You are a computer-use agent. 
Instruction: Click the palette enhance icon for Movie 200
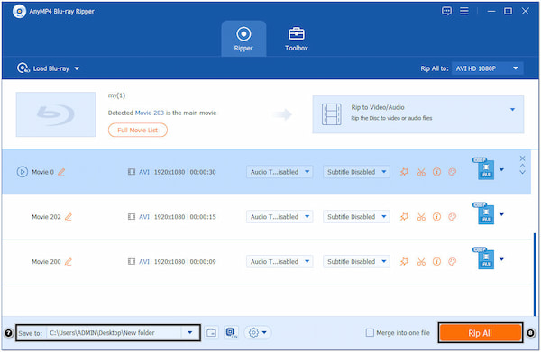pyautogui.click(x=453, y=262)
